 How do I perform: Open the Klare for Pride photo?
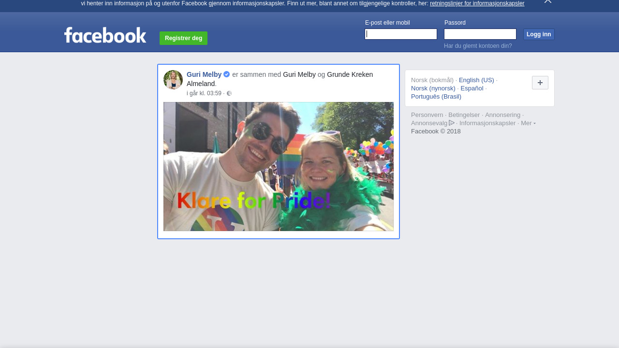tap(279, 166)
